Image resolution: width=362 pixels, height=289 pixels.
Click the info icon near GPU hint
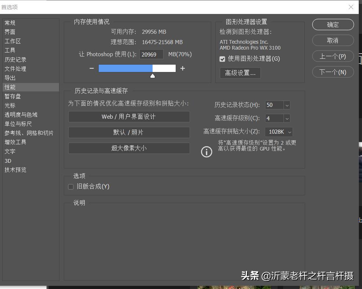click(206, 152)
